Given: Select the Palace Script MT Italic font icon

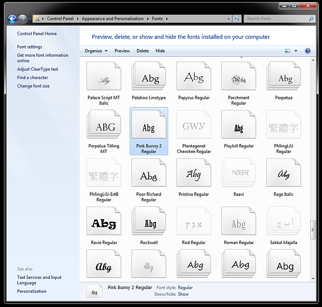Looking at the screenshot, I should [x=104, y=76].
